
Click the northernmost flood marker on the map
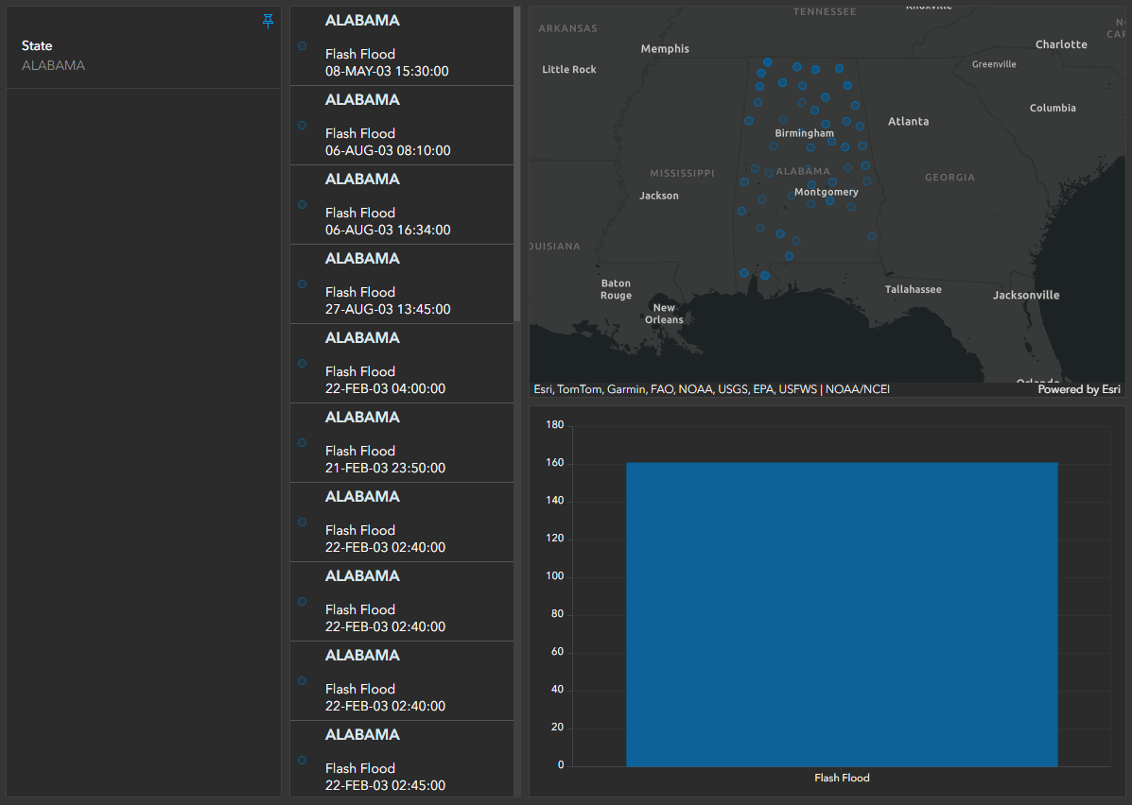pyautogui.click(x=767, y=61)
